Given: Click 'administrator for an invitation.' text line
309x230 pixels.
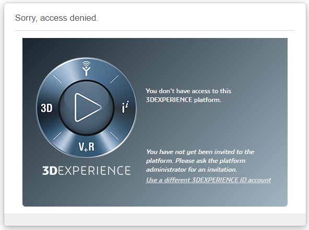Looking at the screenshot, I should (192, 170).
